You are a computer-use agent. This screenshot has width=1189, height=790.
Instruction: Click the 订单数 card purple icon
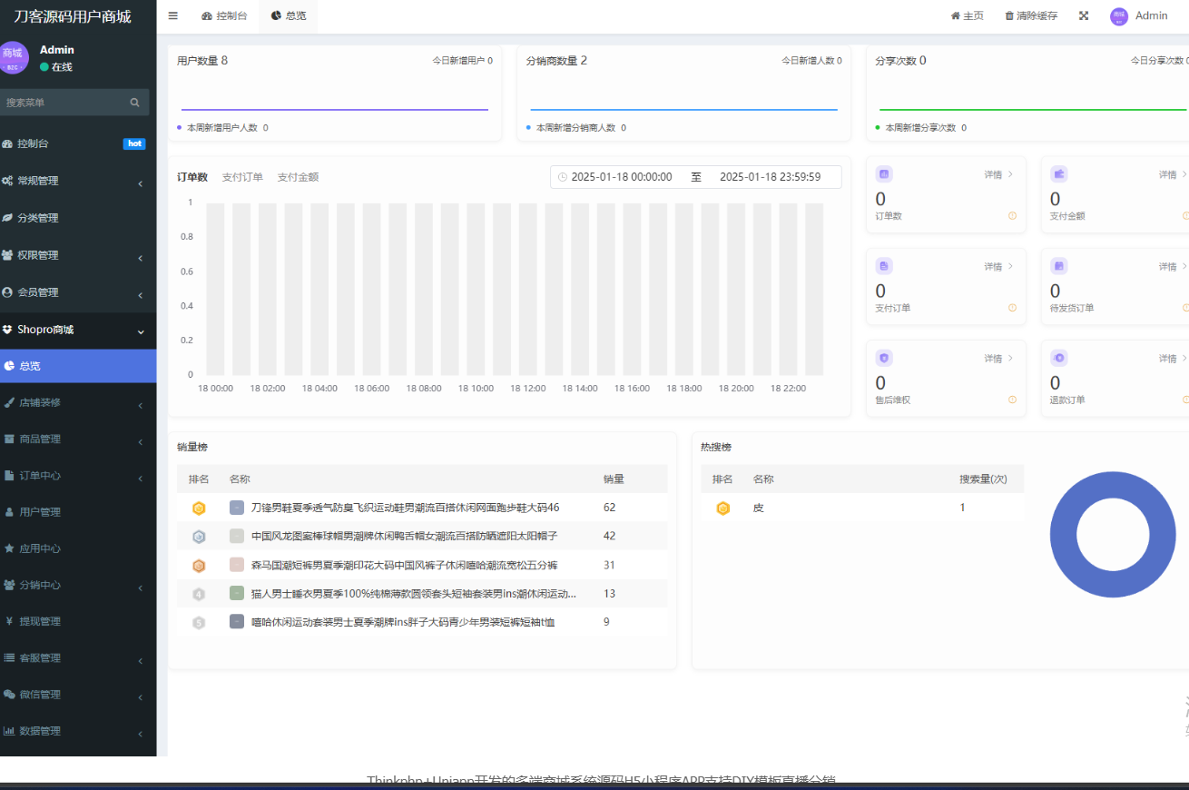point(885,173)
